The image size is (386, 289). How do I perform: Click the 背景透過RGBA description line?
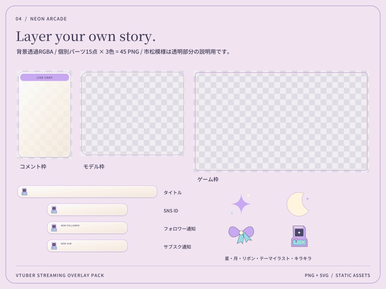tap(124, 52)
